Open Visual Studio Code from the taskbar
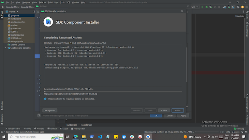The image size is (249, 140). (100, 137)
